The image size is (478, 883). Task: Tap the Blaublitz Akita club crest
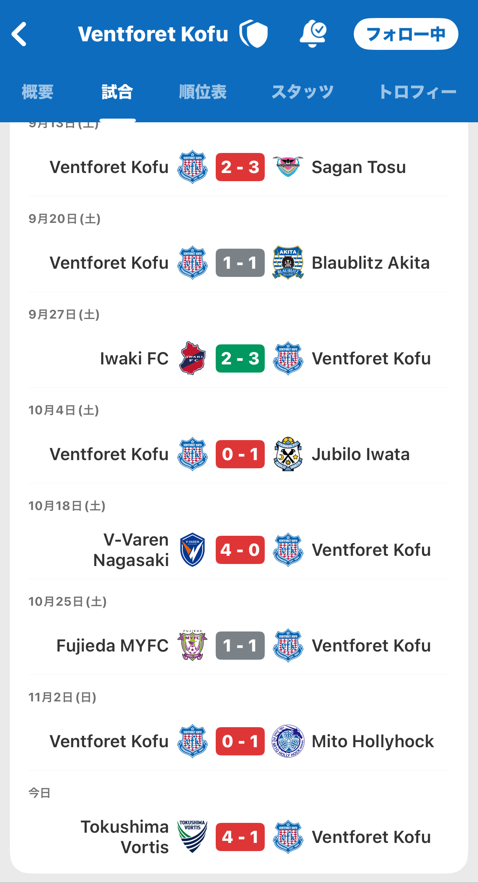[x=288, y=263]
